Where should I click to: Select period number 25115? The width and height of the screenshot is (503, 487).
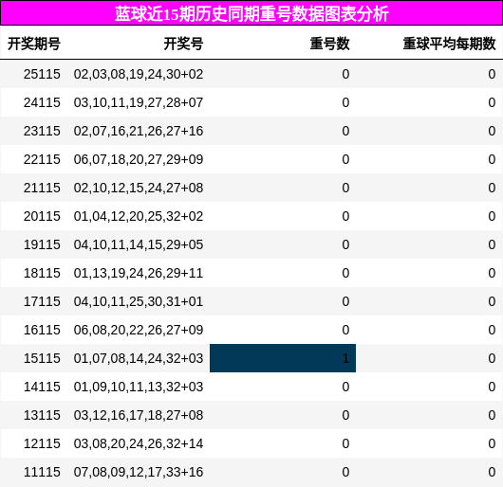[42, 74]
